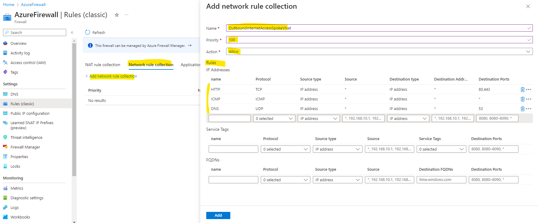Follow the Firewall Manager arrow in banner
This screenshot has width=538, height=223.
[x=190, y=45]
